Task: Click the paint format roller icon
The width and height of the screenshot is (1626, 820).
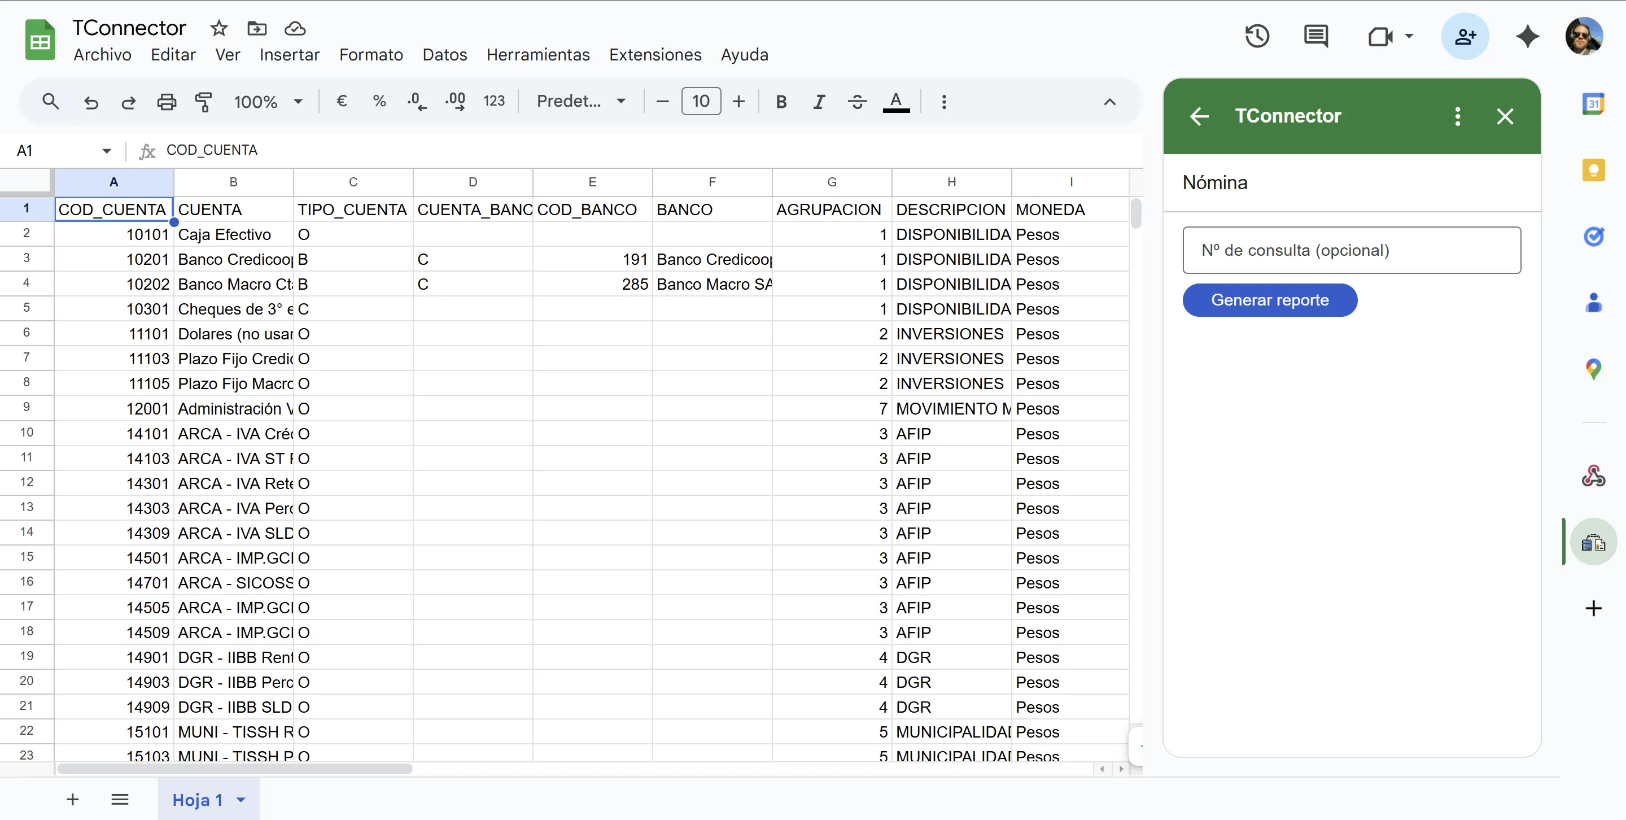Action: [x=203, y=102]
